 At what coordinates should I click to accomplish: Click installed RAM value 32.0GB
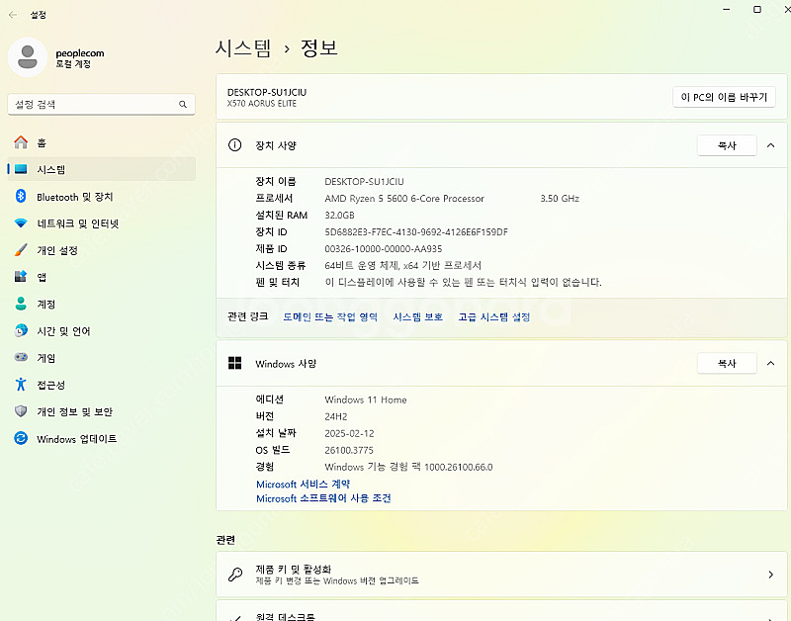click(x=339, y=215)
